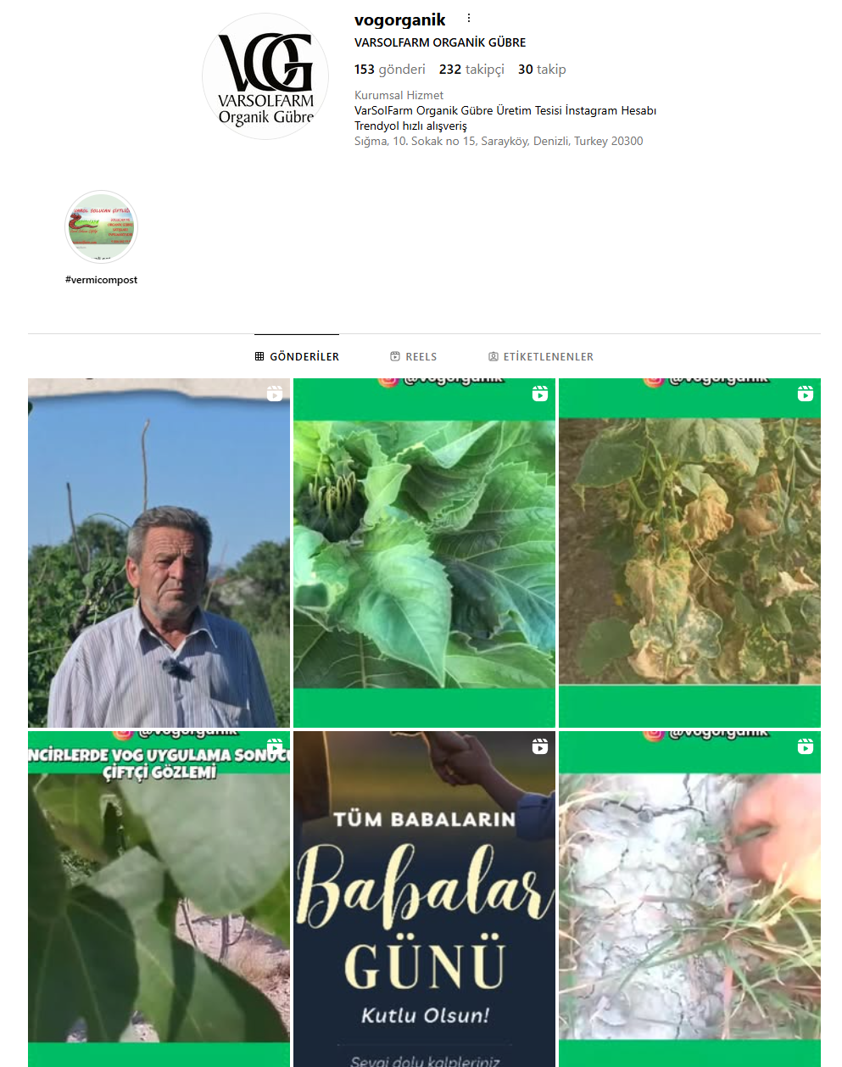The height and width of the screenshot is (1067, 842).
Task: Click reel icon on the sunflower leaves post
Action: pyautogui.click(x=540, y=394)
